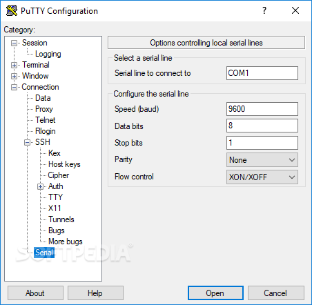Expand the Window tree node
This screenshot has height=305, width=312.
pyautogui.click(x=14, y=76)
